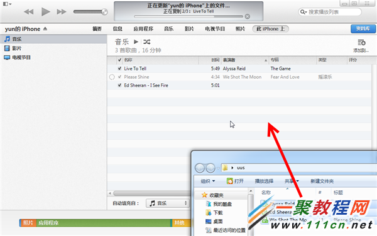This screenshot has width=377, height=236.
Task: Select 桌面 in Explorer navigation pane
Action: [218, 222]
